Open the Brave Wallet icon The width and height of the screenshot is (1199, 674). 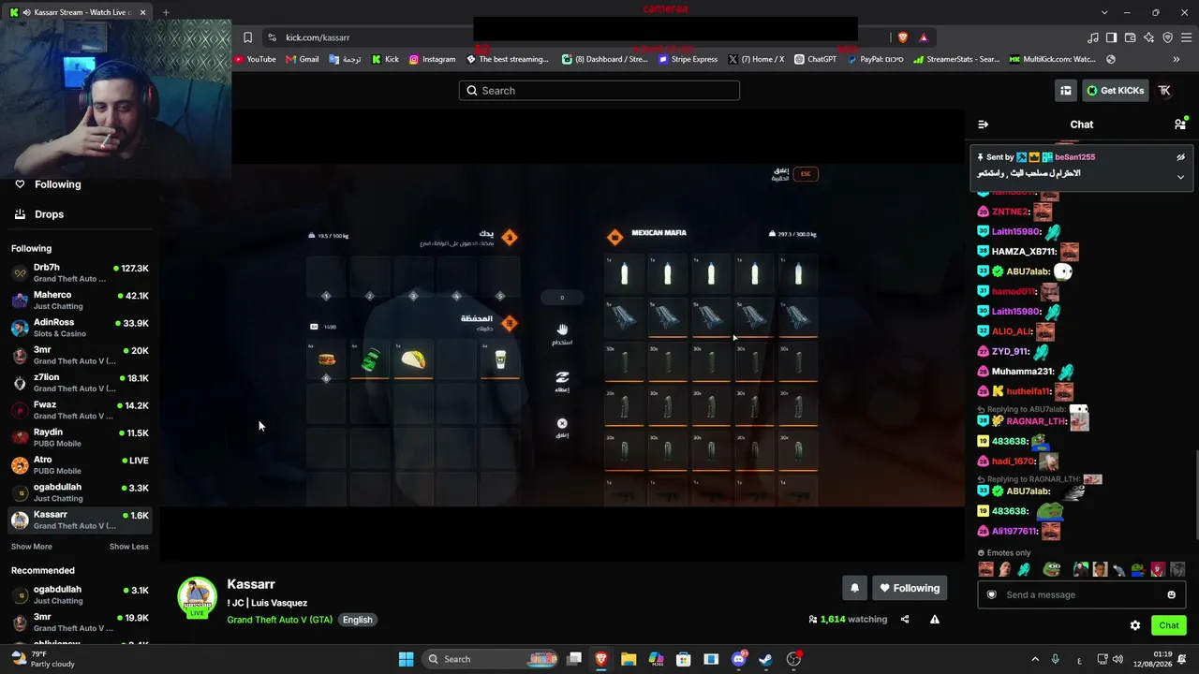click(x=1130, y=37)
